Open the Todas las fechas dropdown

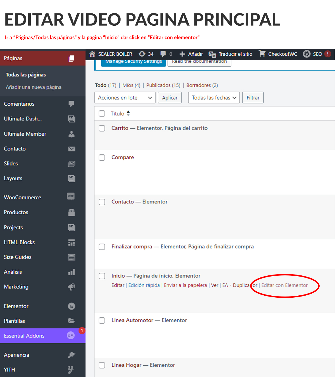click(x=214, y=98)
